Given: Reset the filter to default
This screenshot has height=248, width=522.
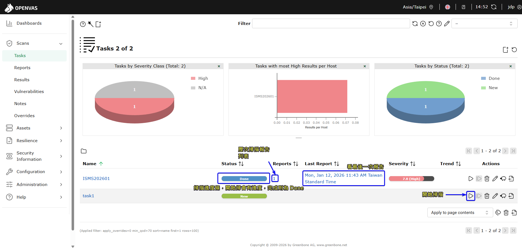Looking at the screenshot, I should pos(431,24).
